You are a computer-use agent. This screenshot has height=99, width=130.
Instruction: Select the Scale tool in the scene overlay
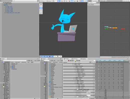click(41, 10)
